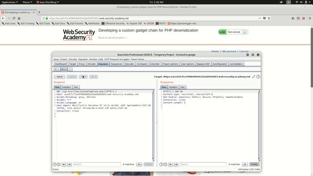Open the Intruder menu in the Burp menu bar

(73, 59)
